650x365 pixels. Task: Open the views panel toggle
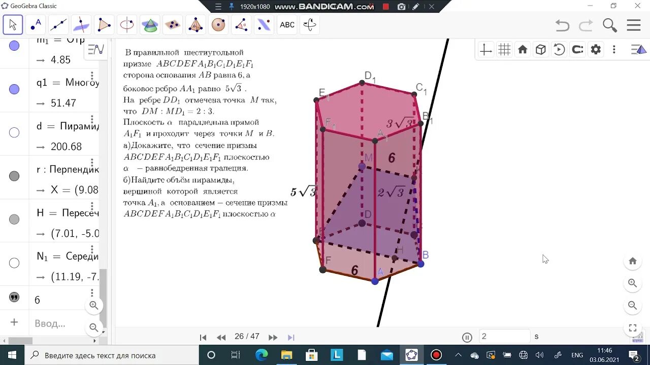tap(639, 50)
